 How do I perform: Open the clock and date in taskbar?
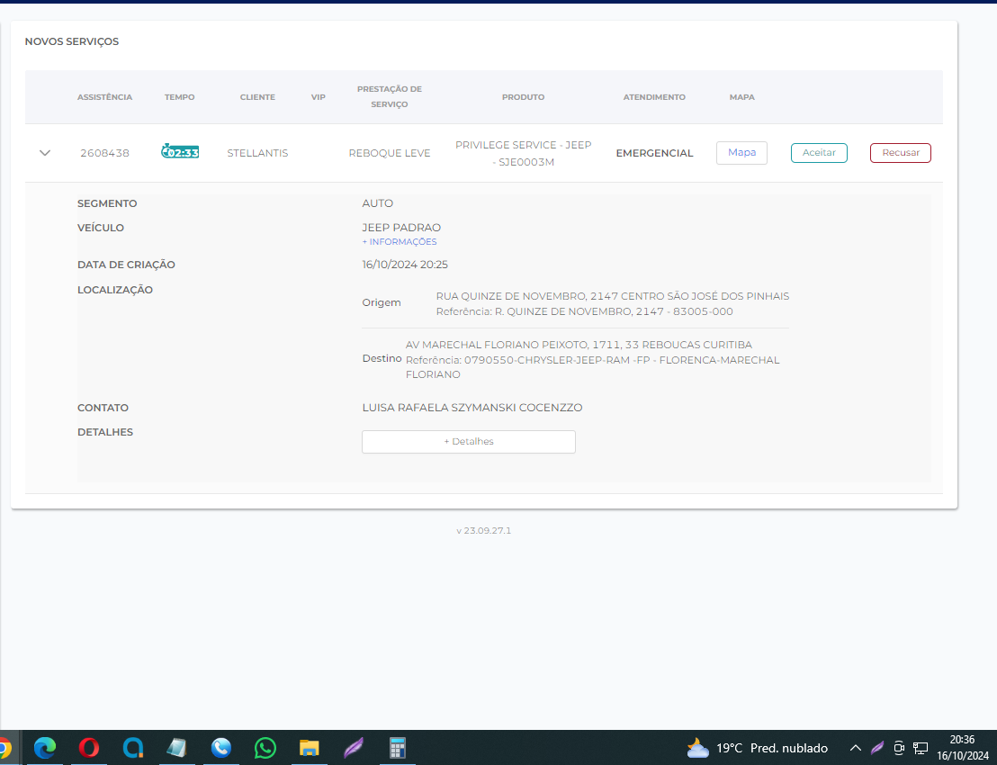pyautogui.click(x=962, y=747)
